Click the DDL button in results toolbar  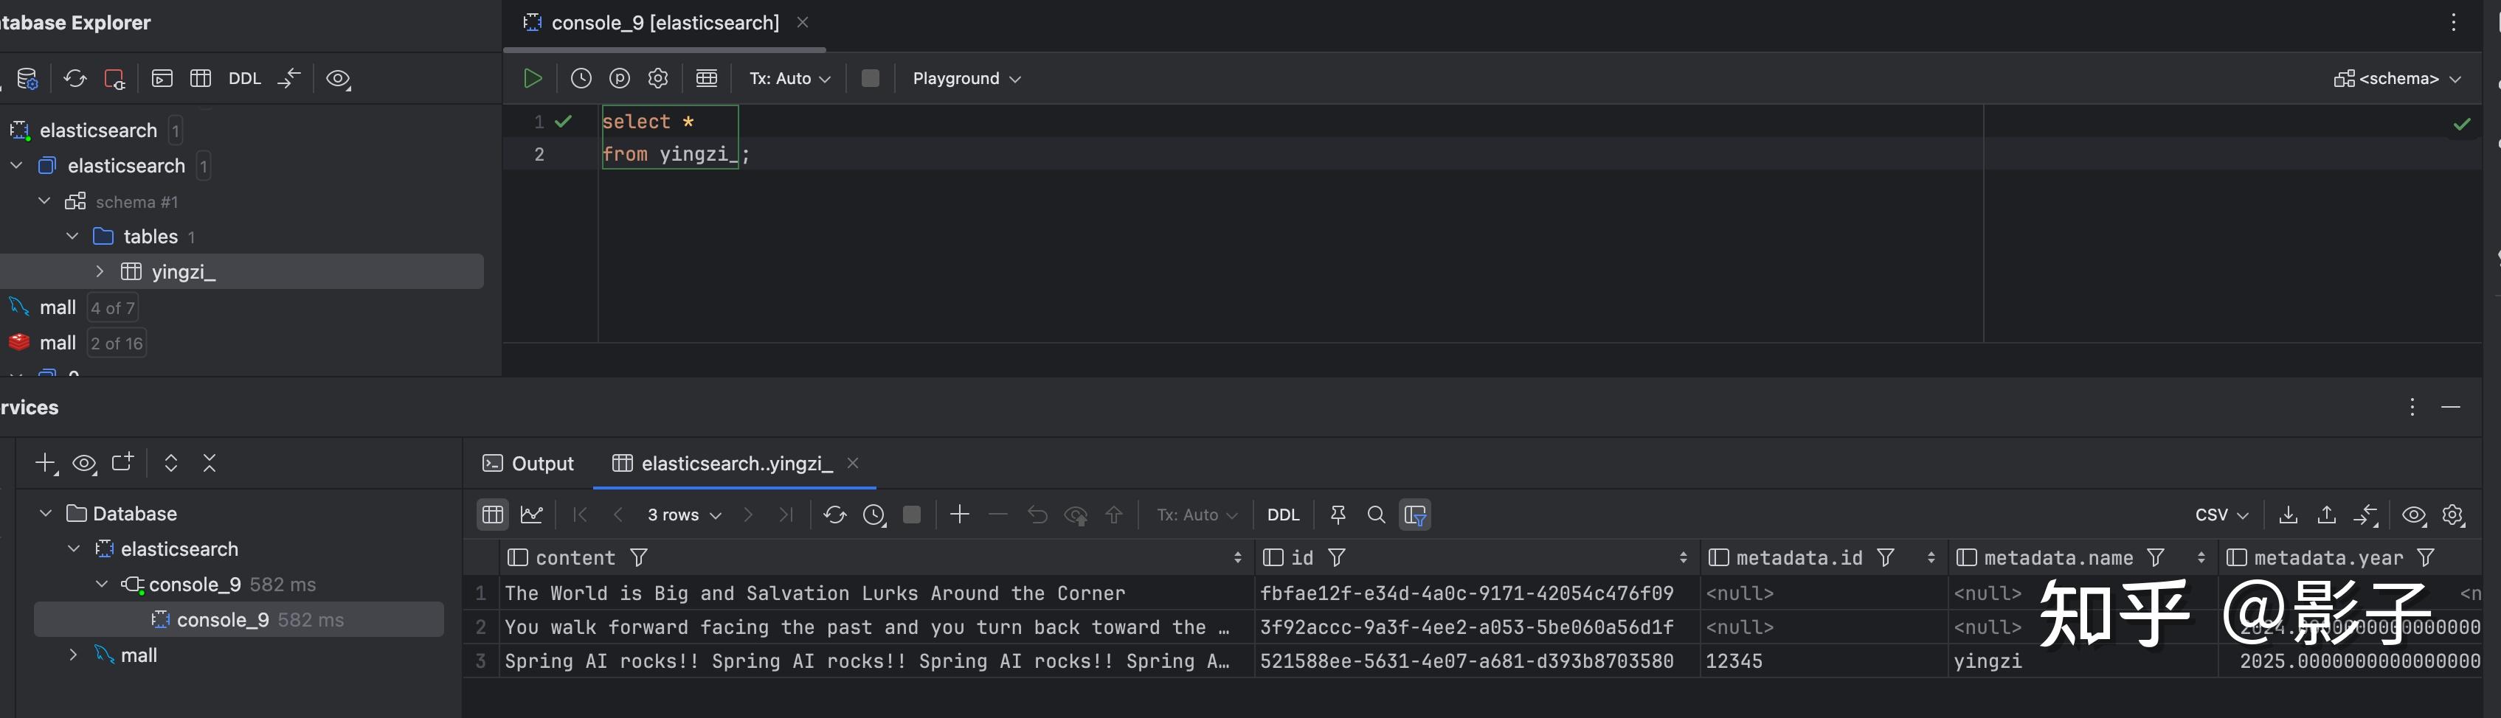click(x=1282, y=515)
